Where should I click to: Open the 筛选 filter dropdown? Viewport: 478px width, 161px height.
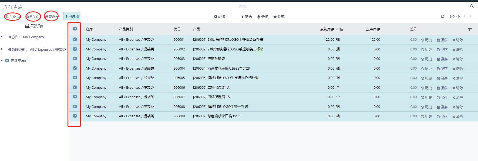coord(246,17)
